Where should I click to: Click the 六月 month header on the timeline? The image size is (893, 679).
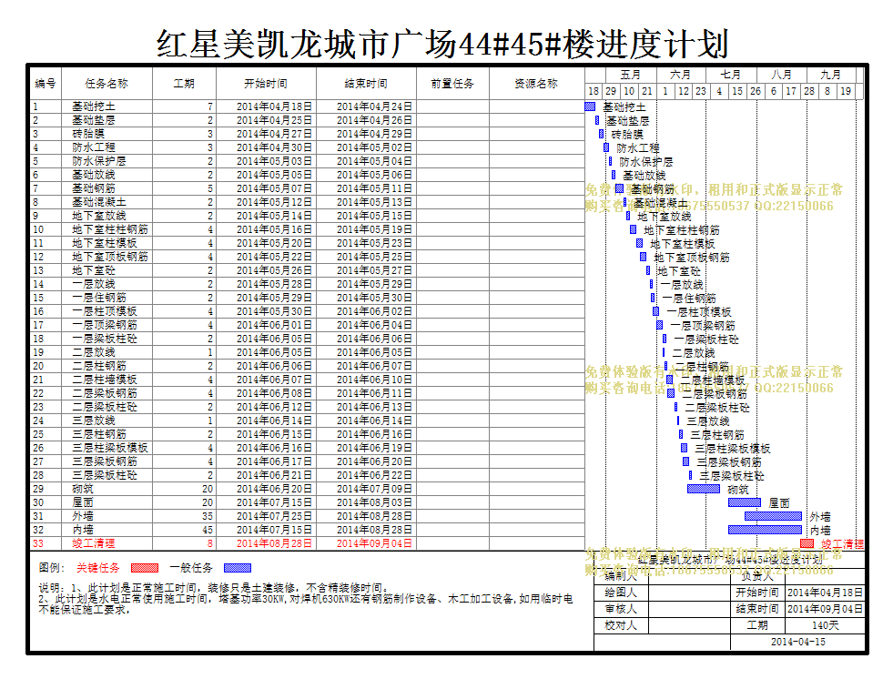point(681,75)
